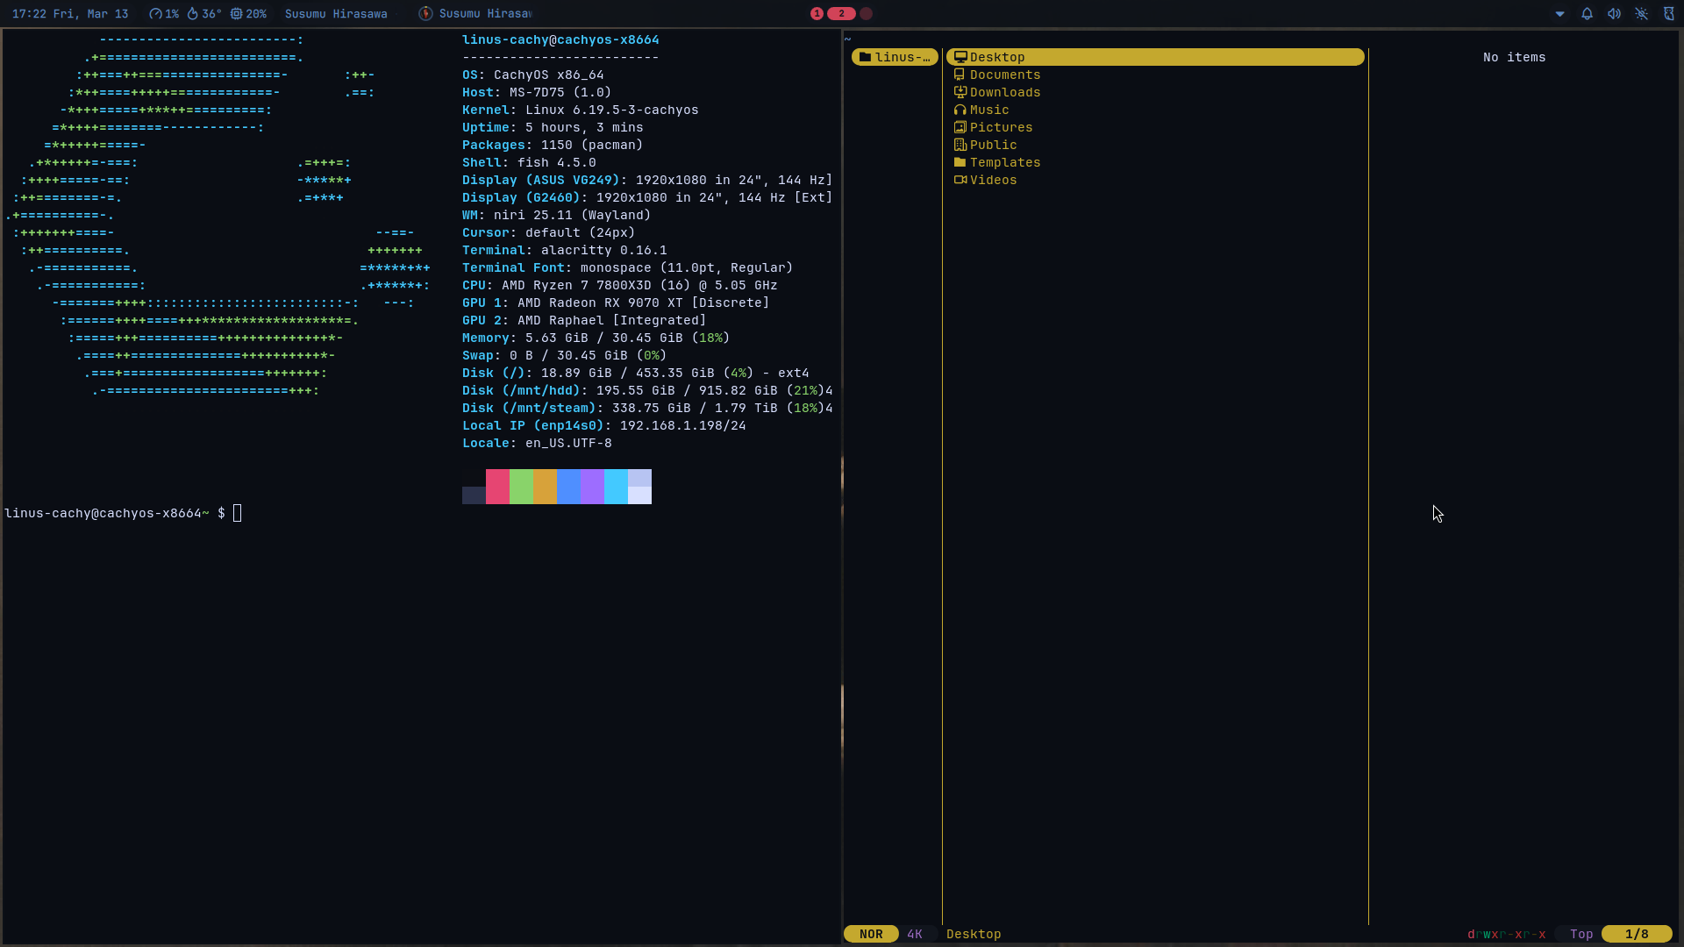The width and height of the screenshot is (1684, 947).
Task: Select the Videos folder entry
Action: pos(993,180)
